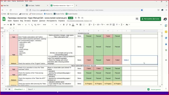Open the Инструменты menu
Viewport: 169px width, 95px height.
coord(52,21)
